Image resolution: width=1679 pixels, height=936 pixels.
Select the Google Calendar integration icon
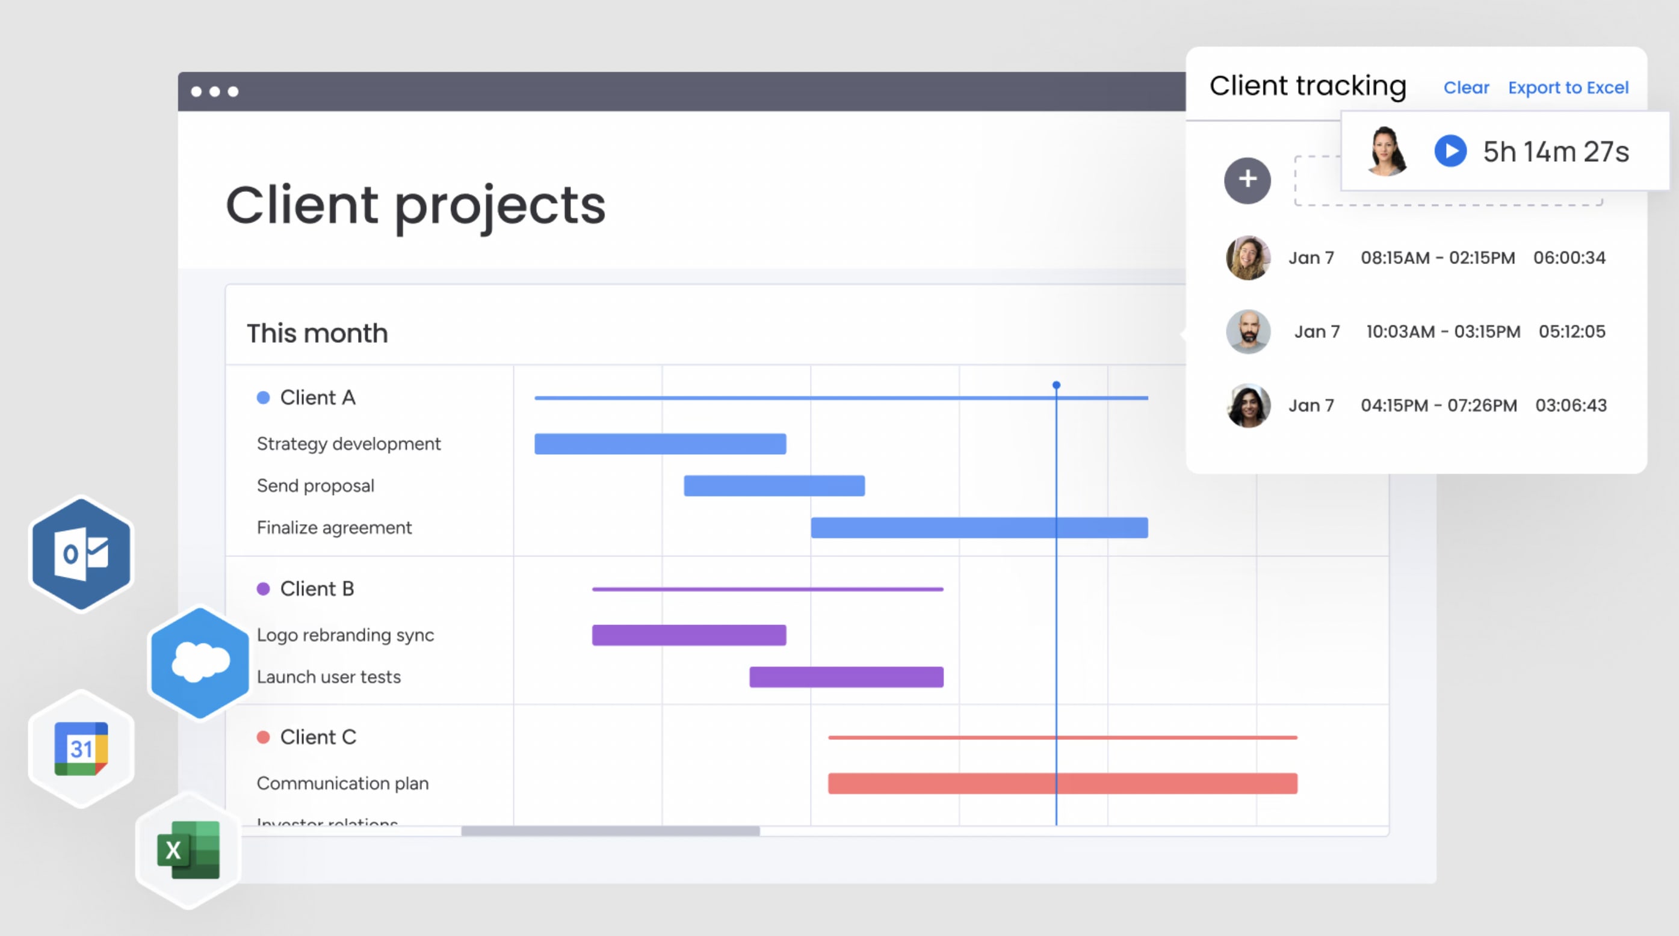pyautogui.click(x=81, y=747)
